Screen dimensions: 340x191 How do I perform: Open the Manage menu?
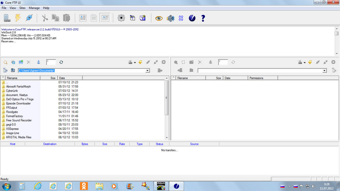pos(34,8)
